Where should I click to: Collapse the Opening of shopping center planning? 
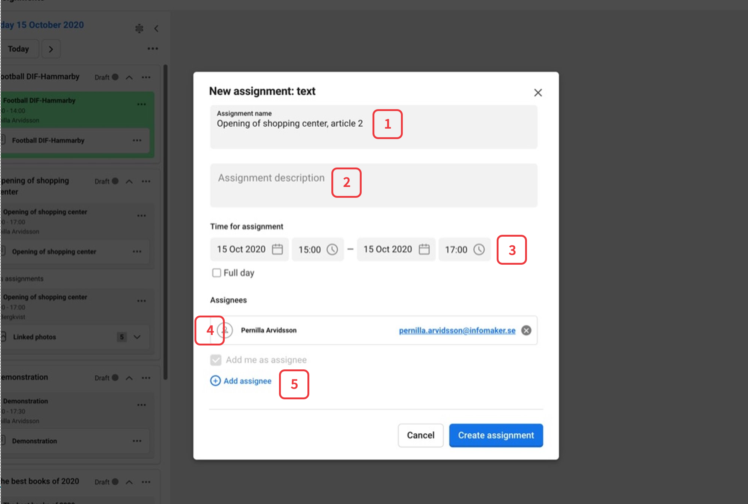coord(129,181)
